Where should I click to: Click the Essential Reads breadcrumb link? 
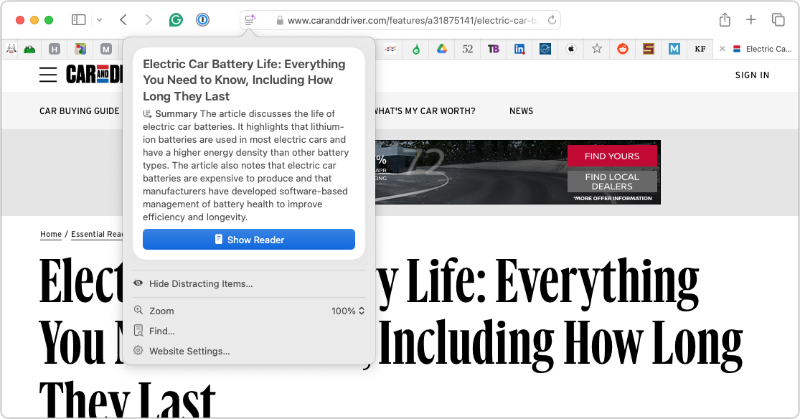pyautogui.click(x=97, y=234)
